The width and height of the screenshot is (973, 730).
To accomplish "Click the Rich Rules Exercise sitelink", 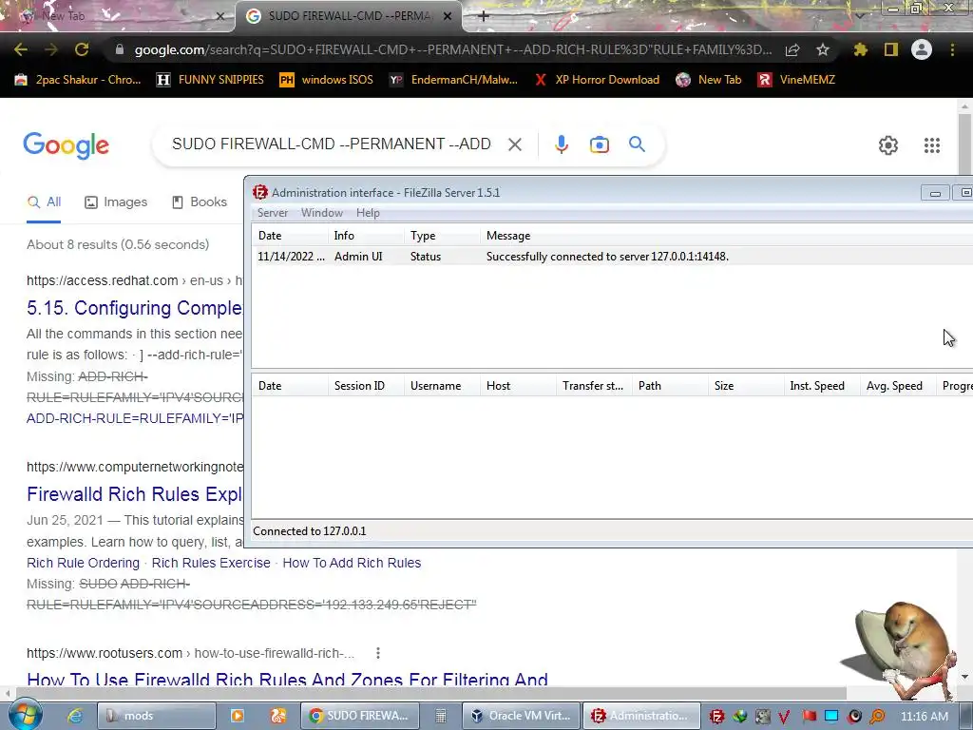I will [211, 563].
